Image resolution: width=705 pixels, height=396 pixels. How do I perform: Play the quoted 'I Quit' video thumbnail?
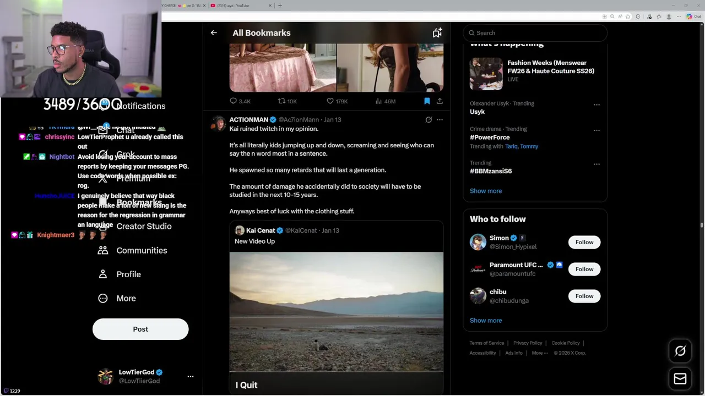pos(336,312)
